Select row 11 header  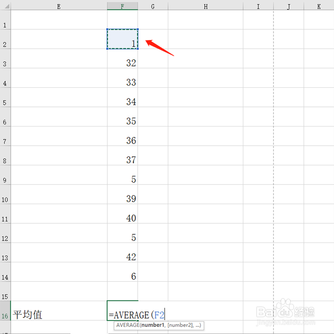pyautogui.click(x=5, y=213)
